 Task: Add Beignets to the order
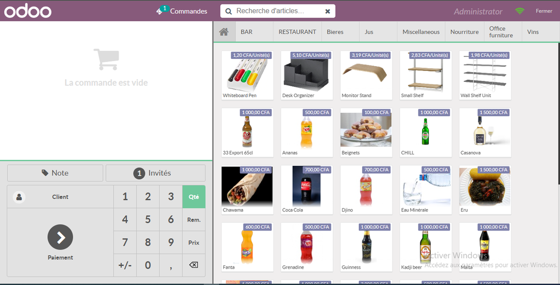point(366,132)
